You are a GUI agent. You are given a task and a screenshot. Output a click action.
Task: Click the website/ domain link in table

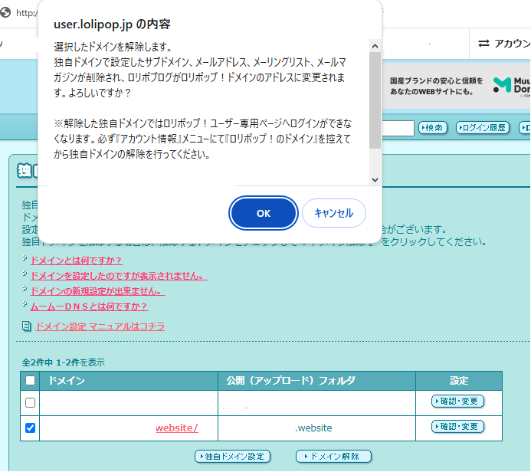coord(176,428)
